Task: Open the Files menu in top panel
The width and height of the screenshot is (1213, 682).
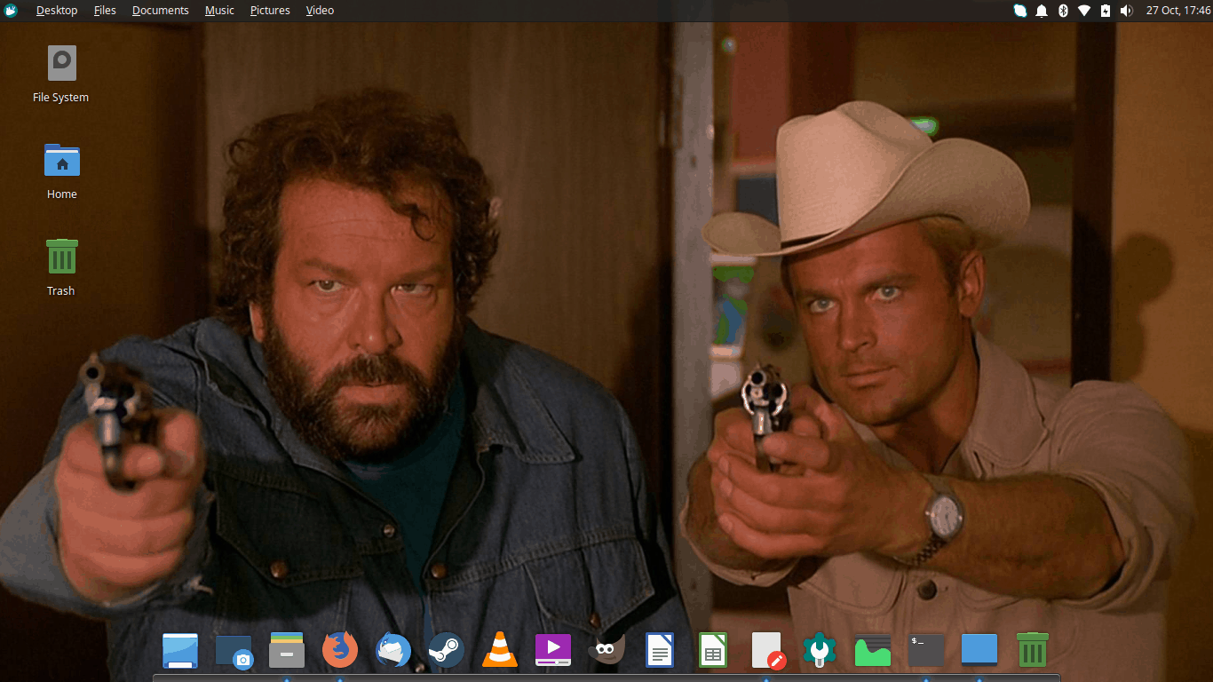Action: (x=105, y=11)
